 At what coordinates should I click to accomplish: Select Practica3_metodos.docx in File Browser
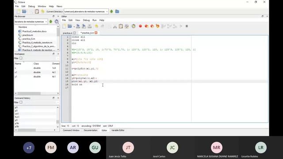pos(34,31)
